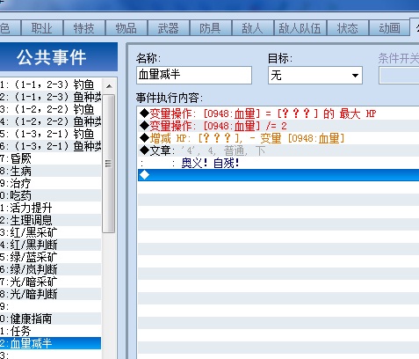The height and width of the screenshot is (359, 419).
Task: Select the 生理调息 common event
Action: point(50,220)
